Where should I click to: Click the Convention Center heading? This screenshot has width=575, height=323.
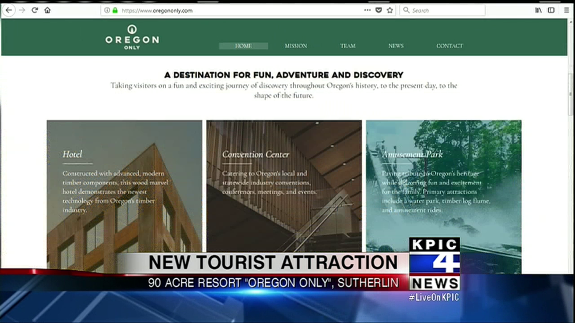255,154
